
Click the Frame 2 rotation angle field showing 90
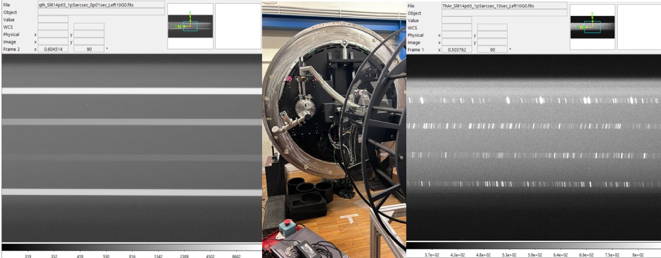(x=89, y=49)
